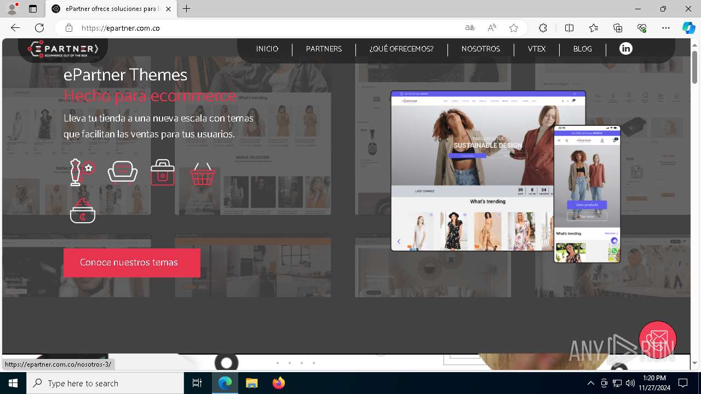The height and width of the screenshot is (394, 701).
Task: Open the Windows Start menu
Action: 13,383
